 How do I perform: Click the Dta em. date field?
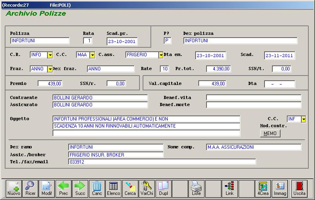(x=210, y=56)
